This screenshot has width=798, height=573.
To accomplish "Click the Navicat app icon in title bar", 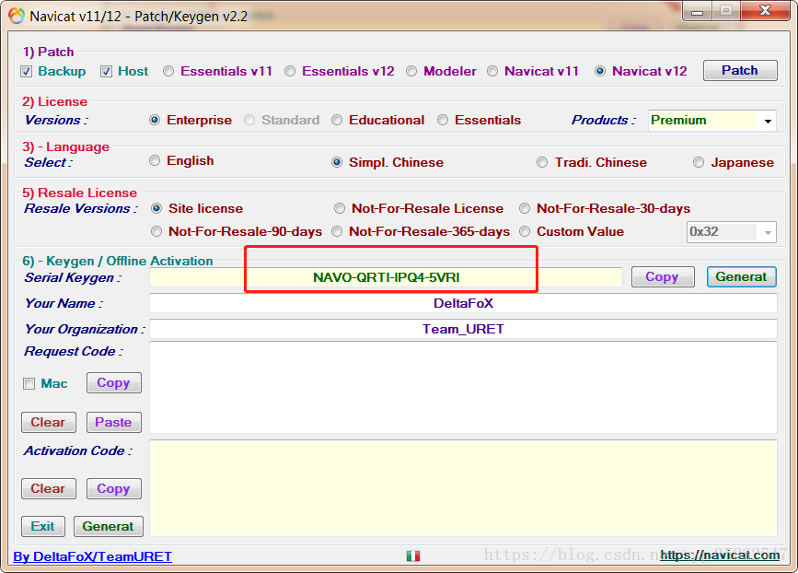I will (17, 16).
